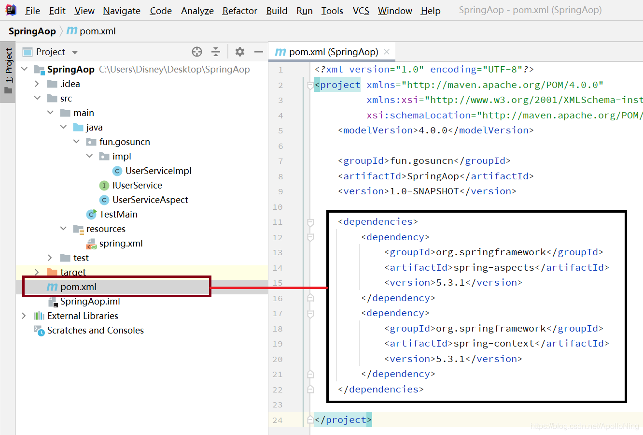Click fold end marker at line 22
This screenshot has height=435, width=643.
pyautogui.click(x=310, y=389)
